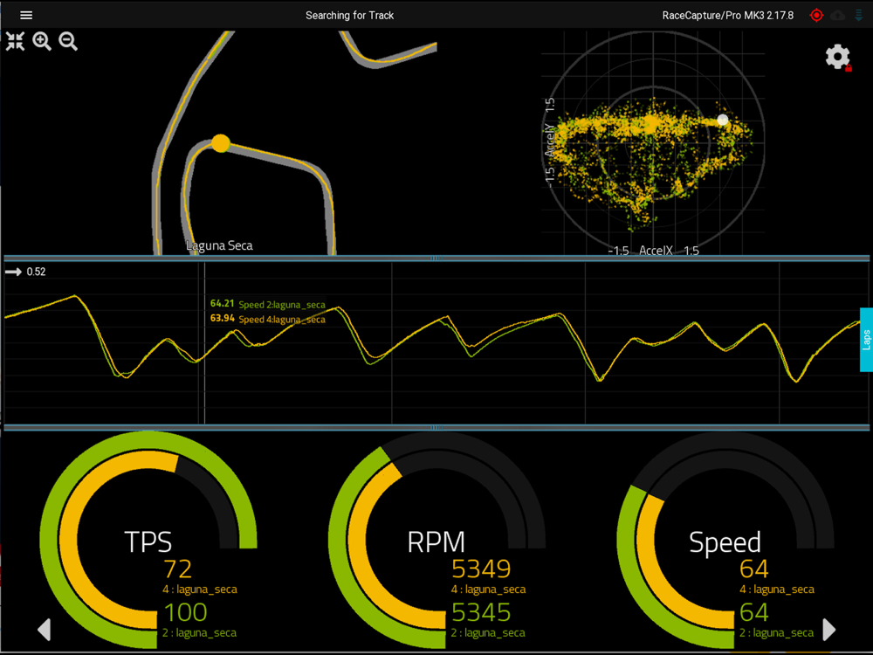The height and width of the screenshot is (655, 873).
Task: Click the 'Searching for Track' status text
Action: 350,16
